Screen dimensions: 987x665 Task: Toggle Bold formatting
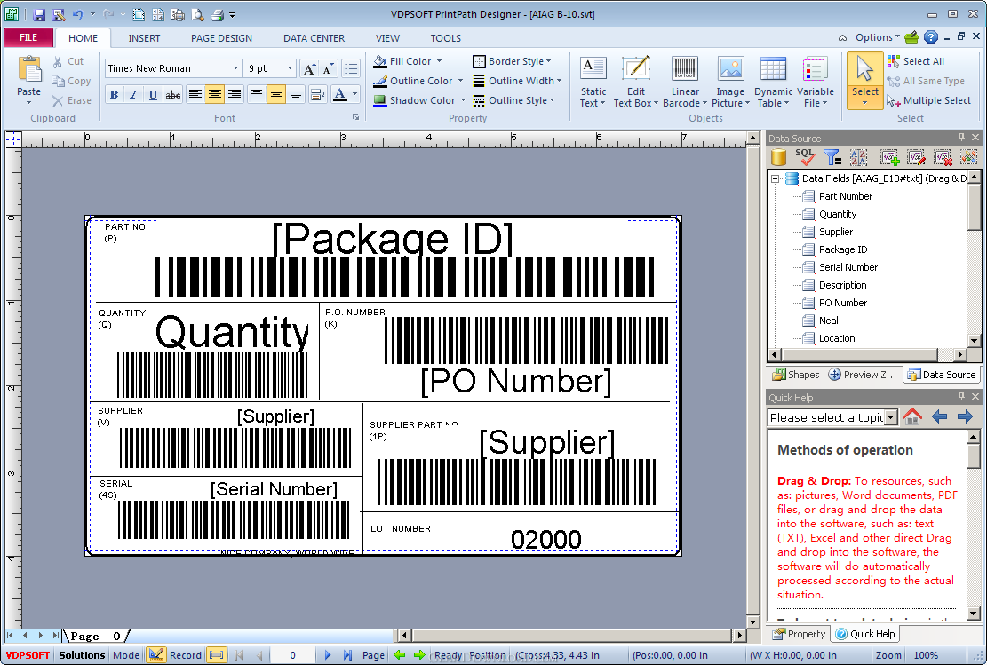[114, 95]
